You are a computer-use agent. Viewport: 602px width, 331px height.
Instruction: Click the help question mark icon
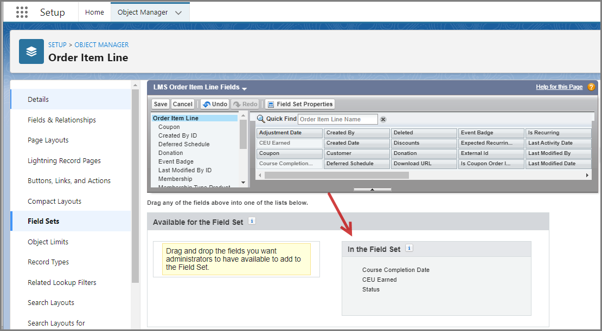pos(591,87)
